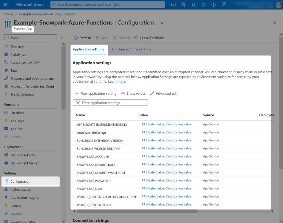Screen dimensions: 283x223
Task: Switch to Function runtime settings tab
Action: 131,49
